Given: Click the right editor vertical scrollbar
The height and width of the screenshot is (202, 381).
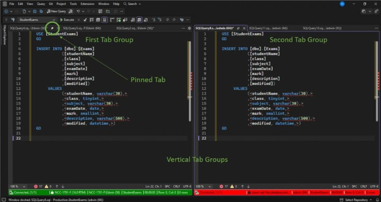Looking at the screenshot, I should 377,81.
